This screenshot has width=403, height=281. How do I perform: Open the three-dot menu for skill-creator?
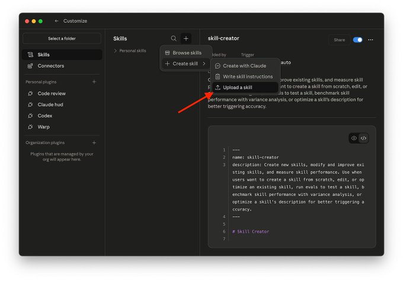coord(370,40)
